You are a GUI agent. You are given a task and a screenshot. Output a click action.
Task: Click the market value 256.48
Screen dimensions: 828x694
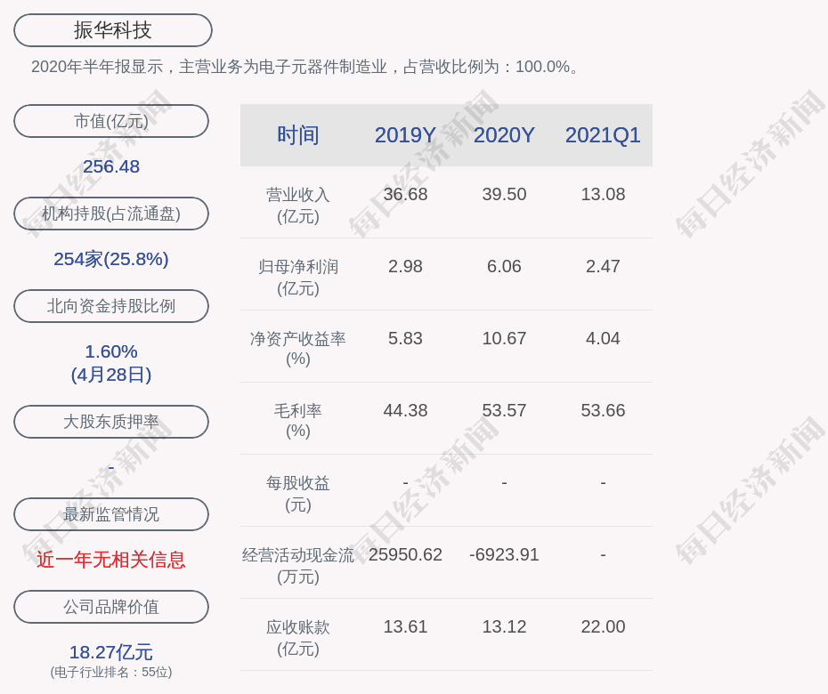(x=111, y=166)
